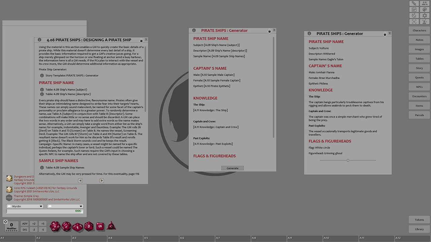Pin the middle PIRATE SHIPS Generator window
Screen dimensions: 431x242
click(269, 30)
